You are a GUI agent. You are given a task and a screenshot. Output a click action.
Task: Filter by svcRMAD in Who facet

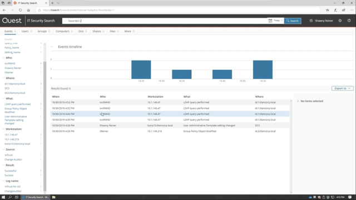coord(10,63)
